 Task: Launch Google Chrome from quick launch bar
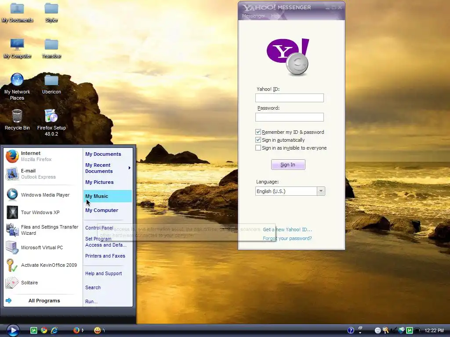[44, 330]
